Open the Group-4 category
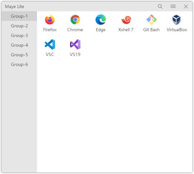The image size is (194, 174). tap(19, 45)
